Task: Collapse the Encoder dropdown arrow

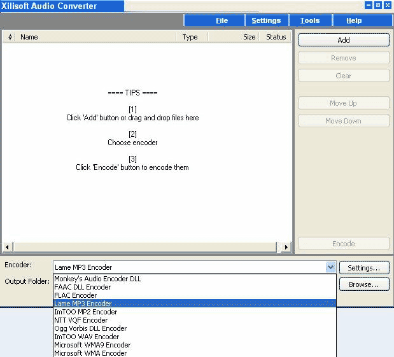Action: 330,268
